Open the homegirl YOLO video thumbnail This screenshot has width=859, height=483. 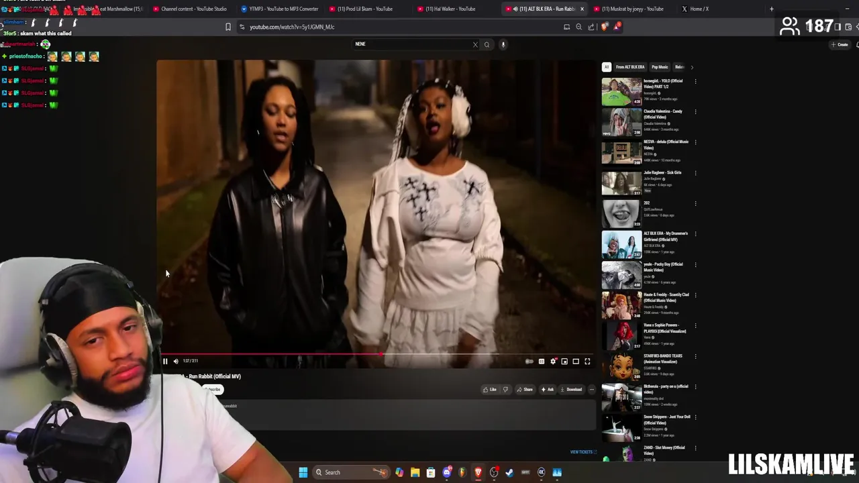pyautogui.click(x=621, y=92)
